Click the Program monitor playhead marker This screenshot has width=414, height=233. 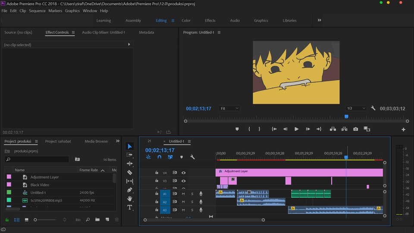click(346, 116)
